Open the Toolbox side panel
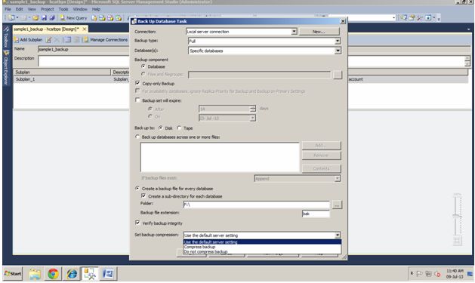 click(x=6, y=37)
